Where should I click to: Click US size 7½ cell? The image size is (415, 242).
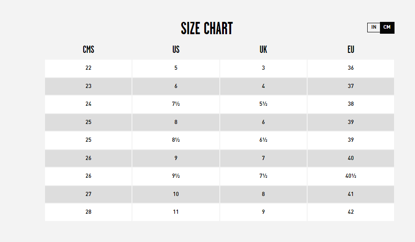(176, 104)
